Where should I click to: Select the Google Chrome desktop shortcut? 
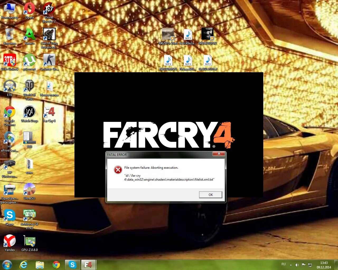(10, 116)
